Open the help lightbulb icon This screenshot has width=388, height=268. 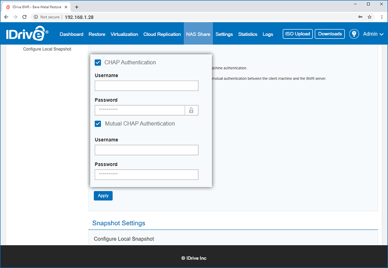coord(354,34)
